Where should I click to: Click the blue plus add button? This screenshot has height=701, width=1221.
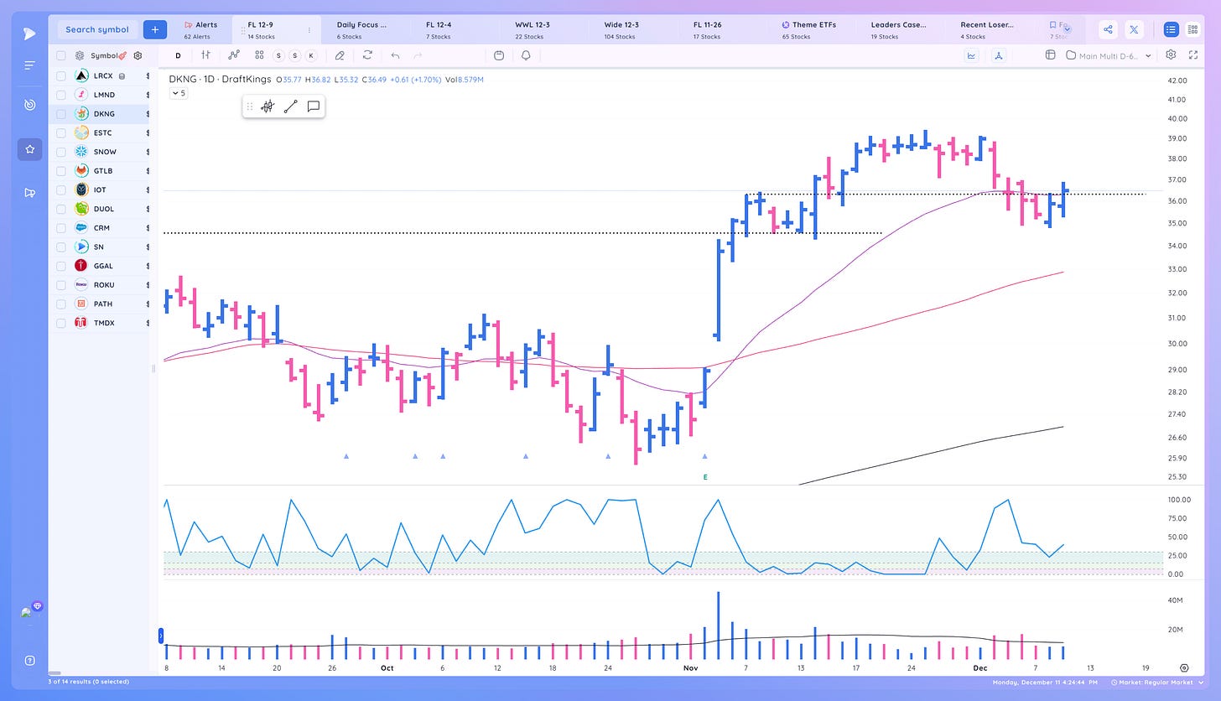tap(154, 29)
